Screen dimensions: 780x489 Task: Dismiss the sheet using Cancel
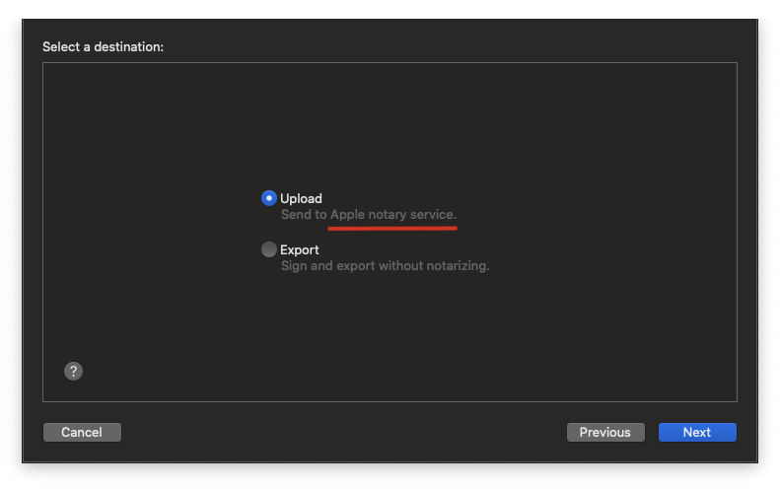tap(82, 432)
